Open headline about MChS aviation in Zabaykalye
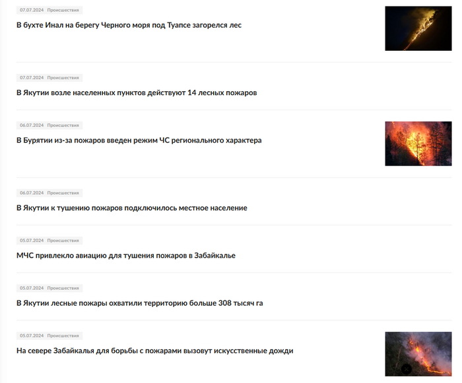The height and width of the screenshot is (383, 462). click(126, 256)
